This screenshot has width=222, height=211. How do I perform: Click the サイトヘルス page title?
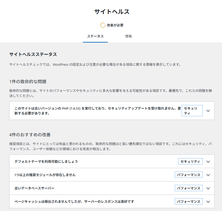pyautogui.click(x=112, y=12)
